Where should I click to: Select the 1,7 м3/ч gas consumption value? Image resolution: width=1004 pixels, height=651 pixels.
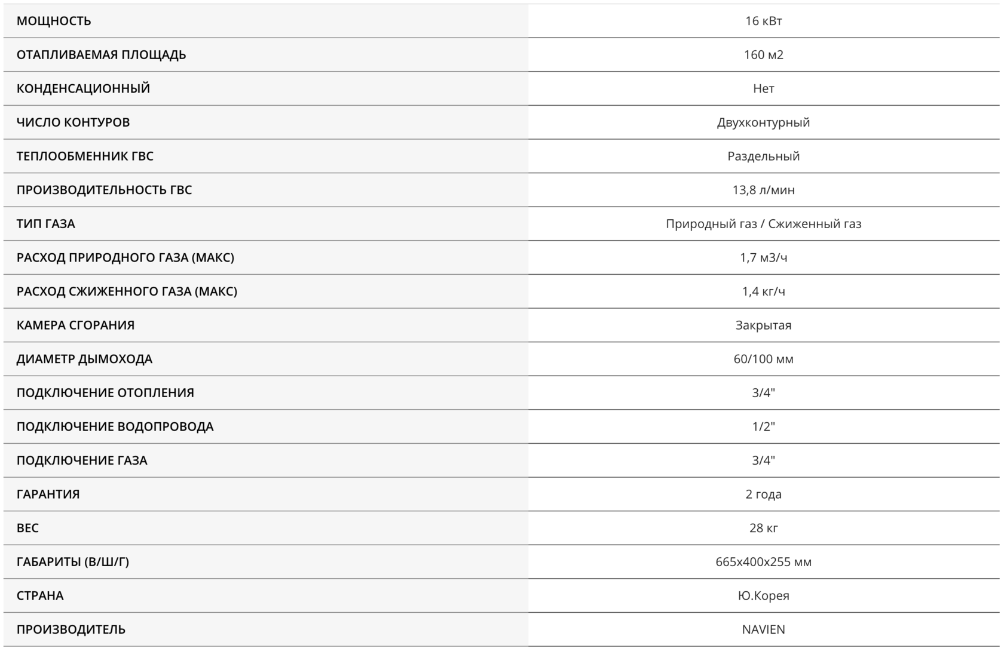pos(763,257)
